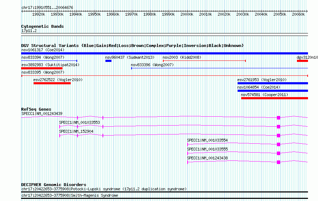Viewport: 318px width, 201px height.
Task: Select nsv1061317 (Coe2014) variant label
Action: 43,50
